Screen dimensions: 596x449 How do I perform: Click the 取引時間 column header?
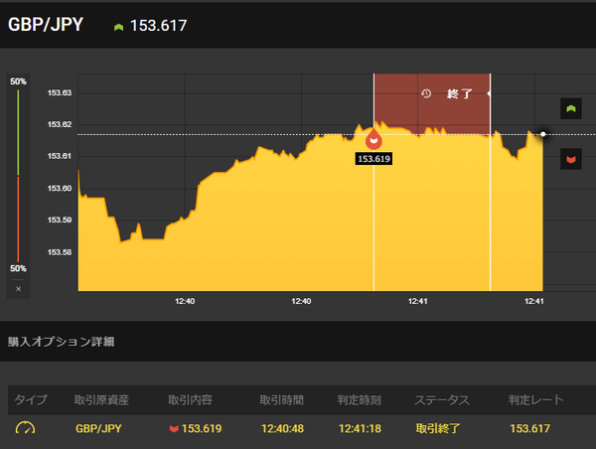click(x=282, y=400)
